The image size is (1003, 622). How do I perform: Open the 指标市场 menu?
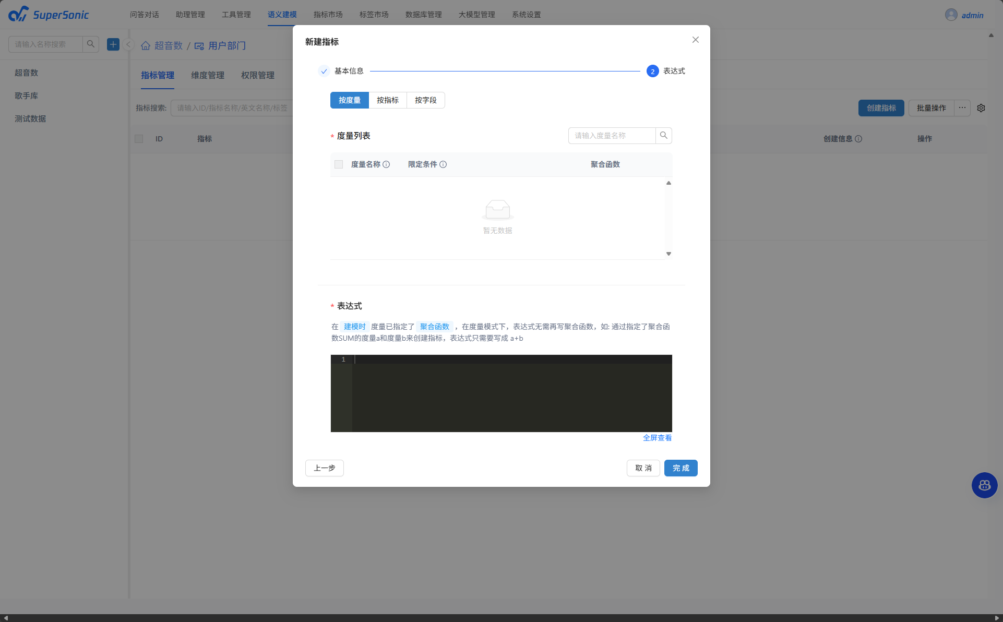click(x=328, y=15)
